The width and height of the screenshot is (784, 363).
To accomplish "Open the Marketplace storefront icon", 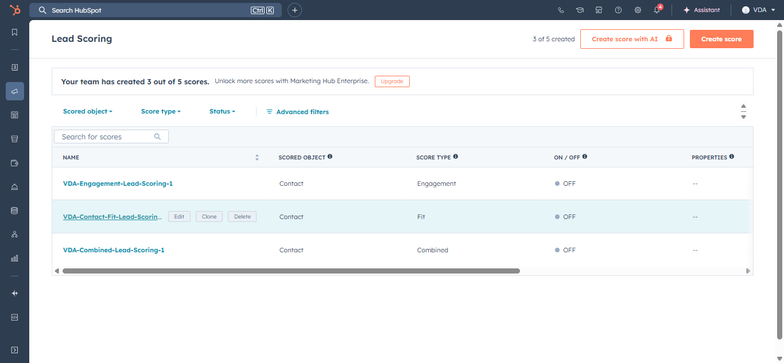I will pyautogui.click(x=599, y=10).
